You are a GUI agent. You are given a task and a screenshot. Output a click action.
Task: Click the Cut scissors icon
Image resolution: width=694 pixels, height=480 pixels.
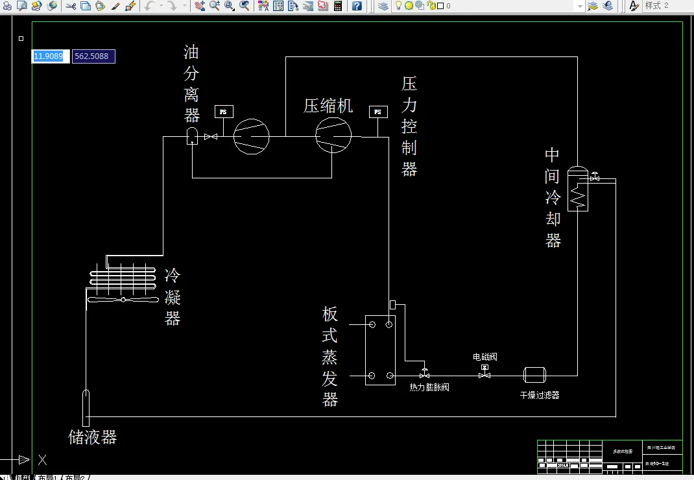71,6
